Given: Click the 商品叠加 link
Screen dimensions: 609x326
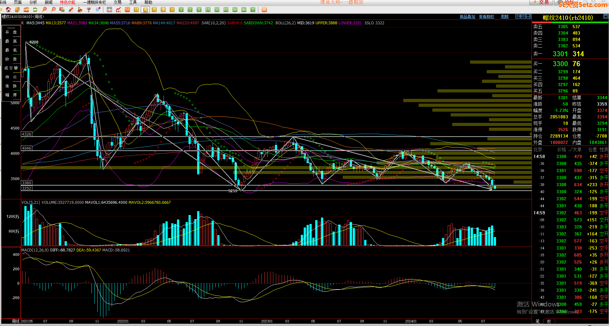Looking at the screenshot, I should pyautogui.click(x=467, y=17).
